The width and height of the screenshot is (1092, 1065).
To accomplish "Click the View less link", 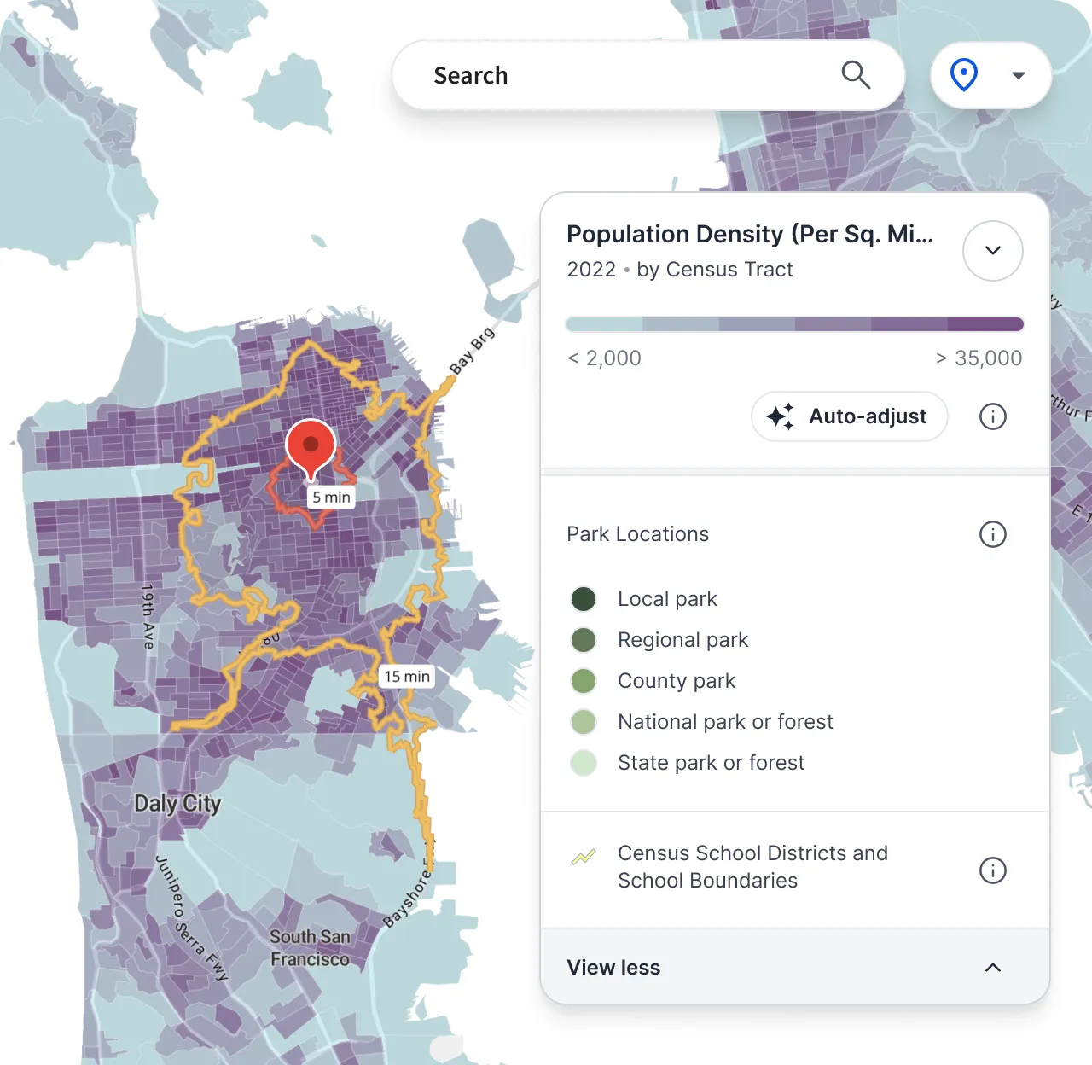I will coord(613,967).
